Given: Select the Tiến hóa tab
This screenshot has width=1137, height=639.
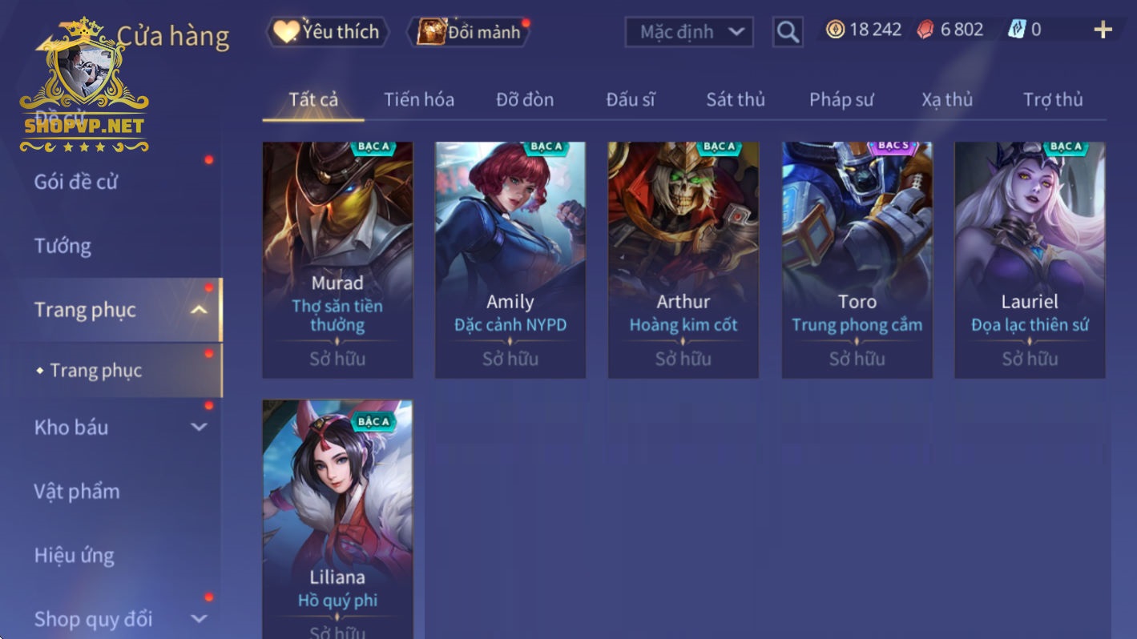Looking at the screenshot, I should (418, 99).
